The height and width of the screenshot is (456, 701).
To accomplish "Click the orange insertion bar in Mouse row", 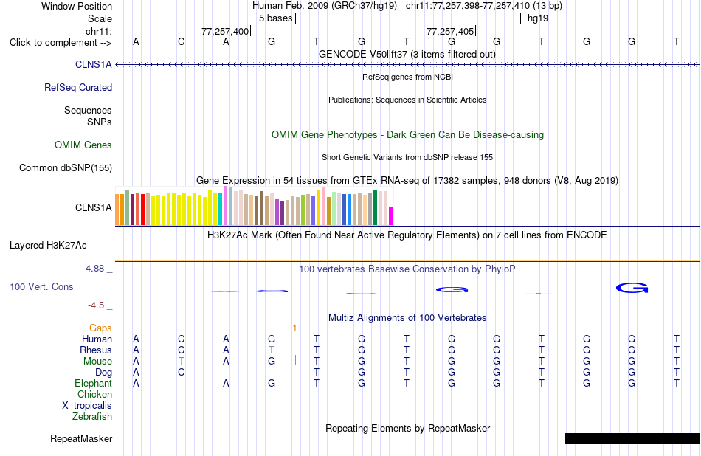I will click(x=295, y=360).
